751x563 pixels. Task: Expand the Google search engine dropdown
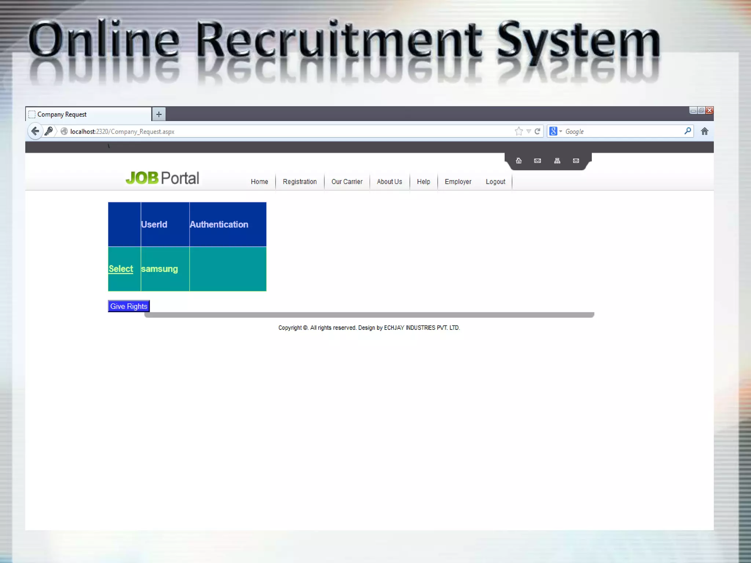point(556,131)
